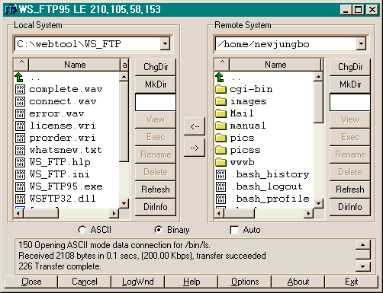This screenshot has height=293, width=383.
Task: Open the local path C:\webtool\WS_FTP dropdown
Action: (165, 44)
